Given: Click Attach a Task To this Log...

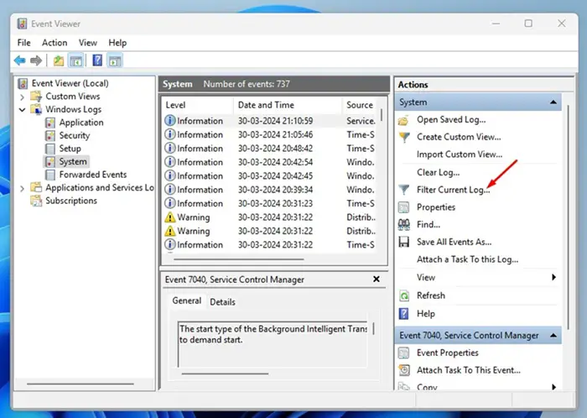Looking at the screenshot, I should [468, 259].
